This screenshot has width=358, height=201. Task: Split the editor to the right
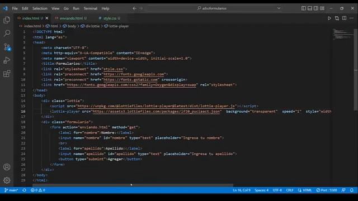pyautogui.click(x=344, y=18)
